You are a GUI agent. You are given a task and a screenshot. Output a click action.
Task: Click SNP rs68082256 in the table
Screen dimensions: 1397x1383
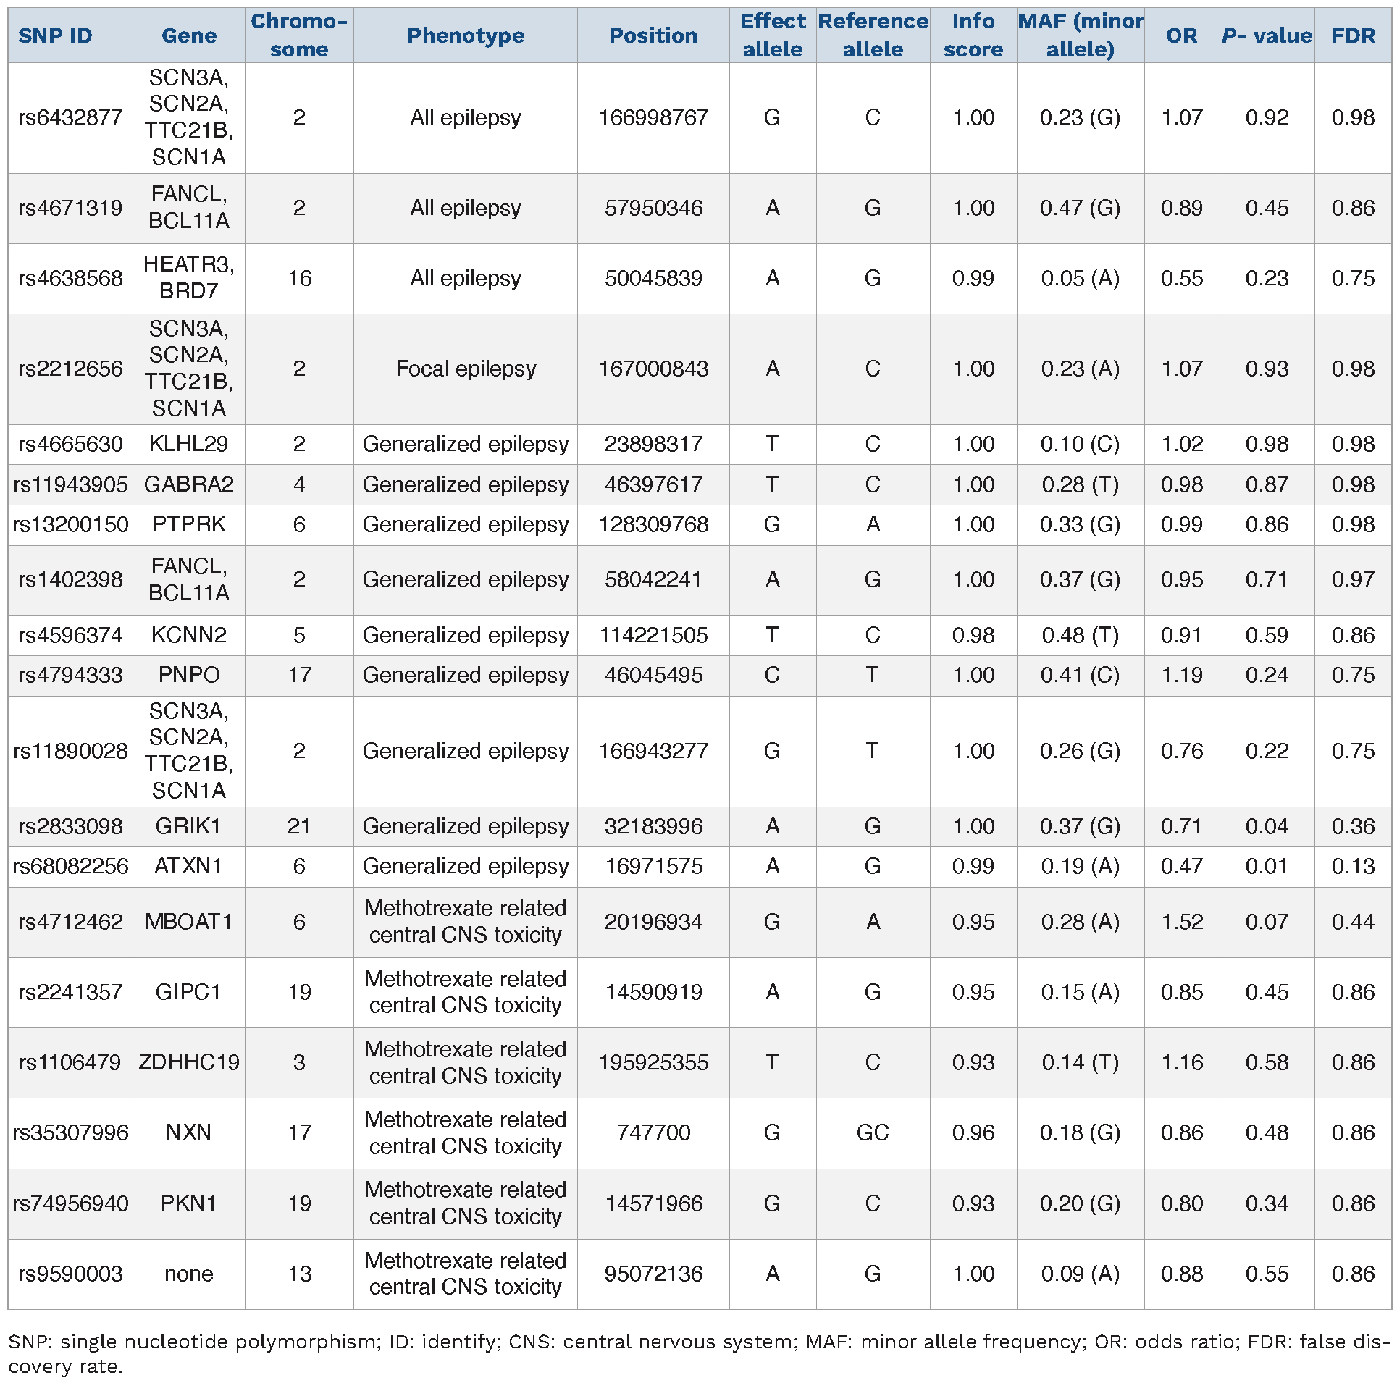pyautogui.click(x=70, y=866)
